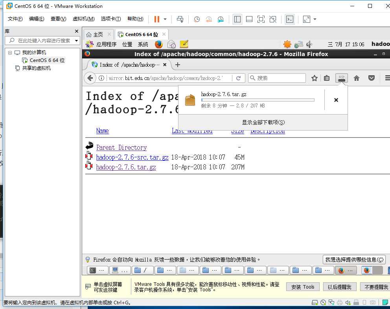The image size is (390, 309).
Task: Pause the virtual machine with the orange pause button
Action: pos(157,19)
